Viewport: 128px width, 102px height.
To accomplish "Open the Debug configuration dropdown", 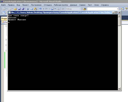I will pos(73,9).
